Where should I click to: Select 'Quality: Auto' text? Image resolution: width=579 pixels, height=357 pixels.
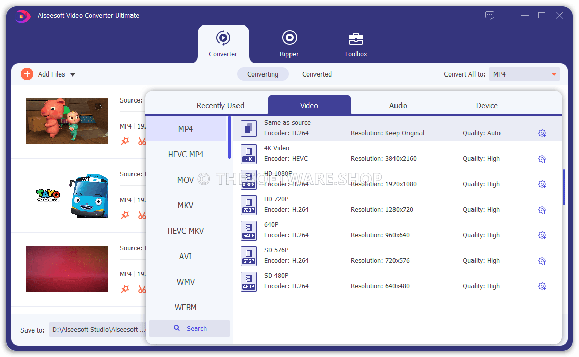pos(482,133)
